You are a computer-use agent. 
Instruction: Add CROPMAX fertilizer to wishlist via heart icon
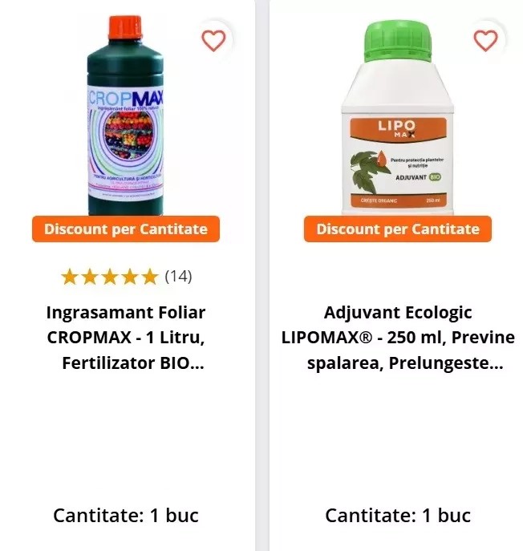pyautogui.click(x=213, y=40)
